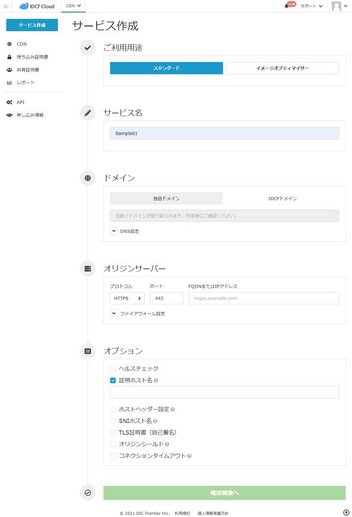Click the help icon next to オリジンシールド
The height and width of the screenshot is (517, 352).
[167, 444]
